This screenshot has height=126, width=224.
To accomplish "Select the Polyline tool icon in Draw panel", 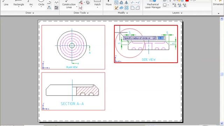I will coord(49,2).
